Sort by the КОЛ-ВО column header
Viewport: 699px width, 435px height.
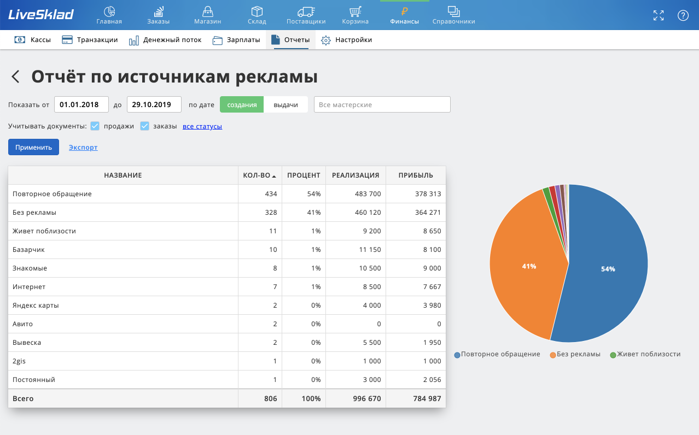pyautogui.click(x=260, y=175)
